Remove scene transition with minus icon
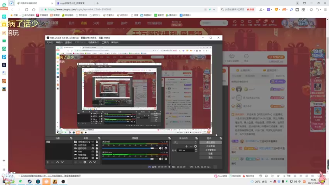 [191, 146]
